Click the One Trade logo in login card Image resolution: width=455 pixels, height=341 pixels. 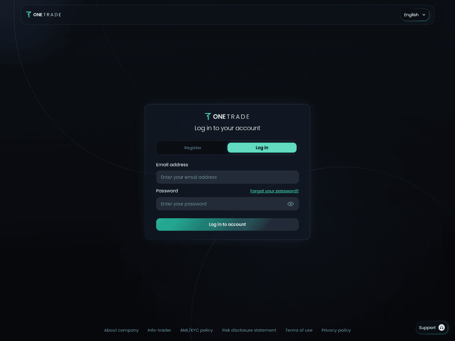(x=227, y=117)
